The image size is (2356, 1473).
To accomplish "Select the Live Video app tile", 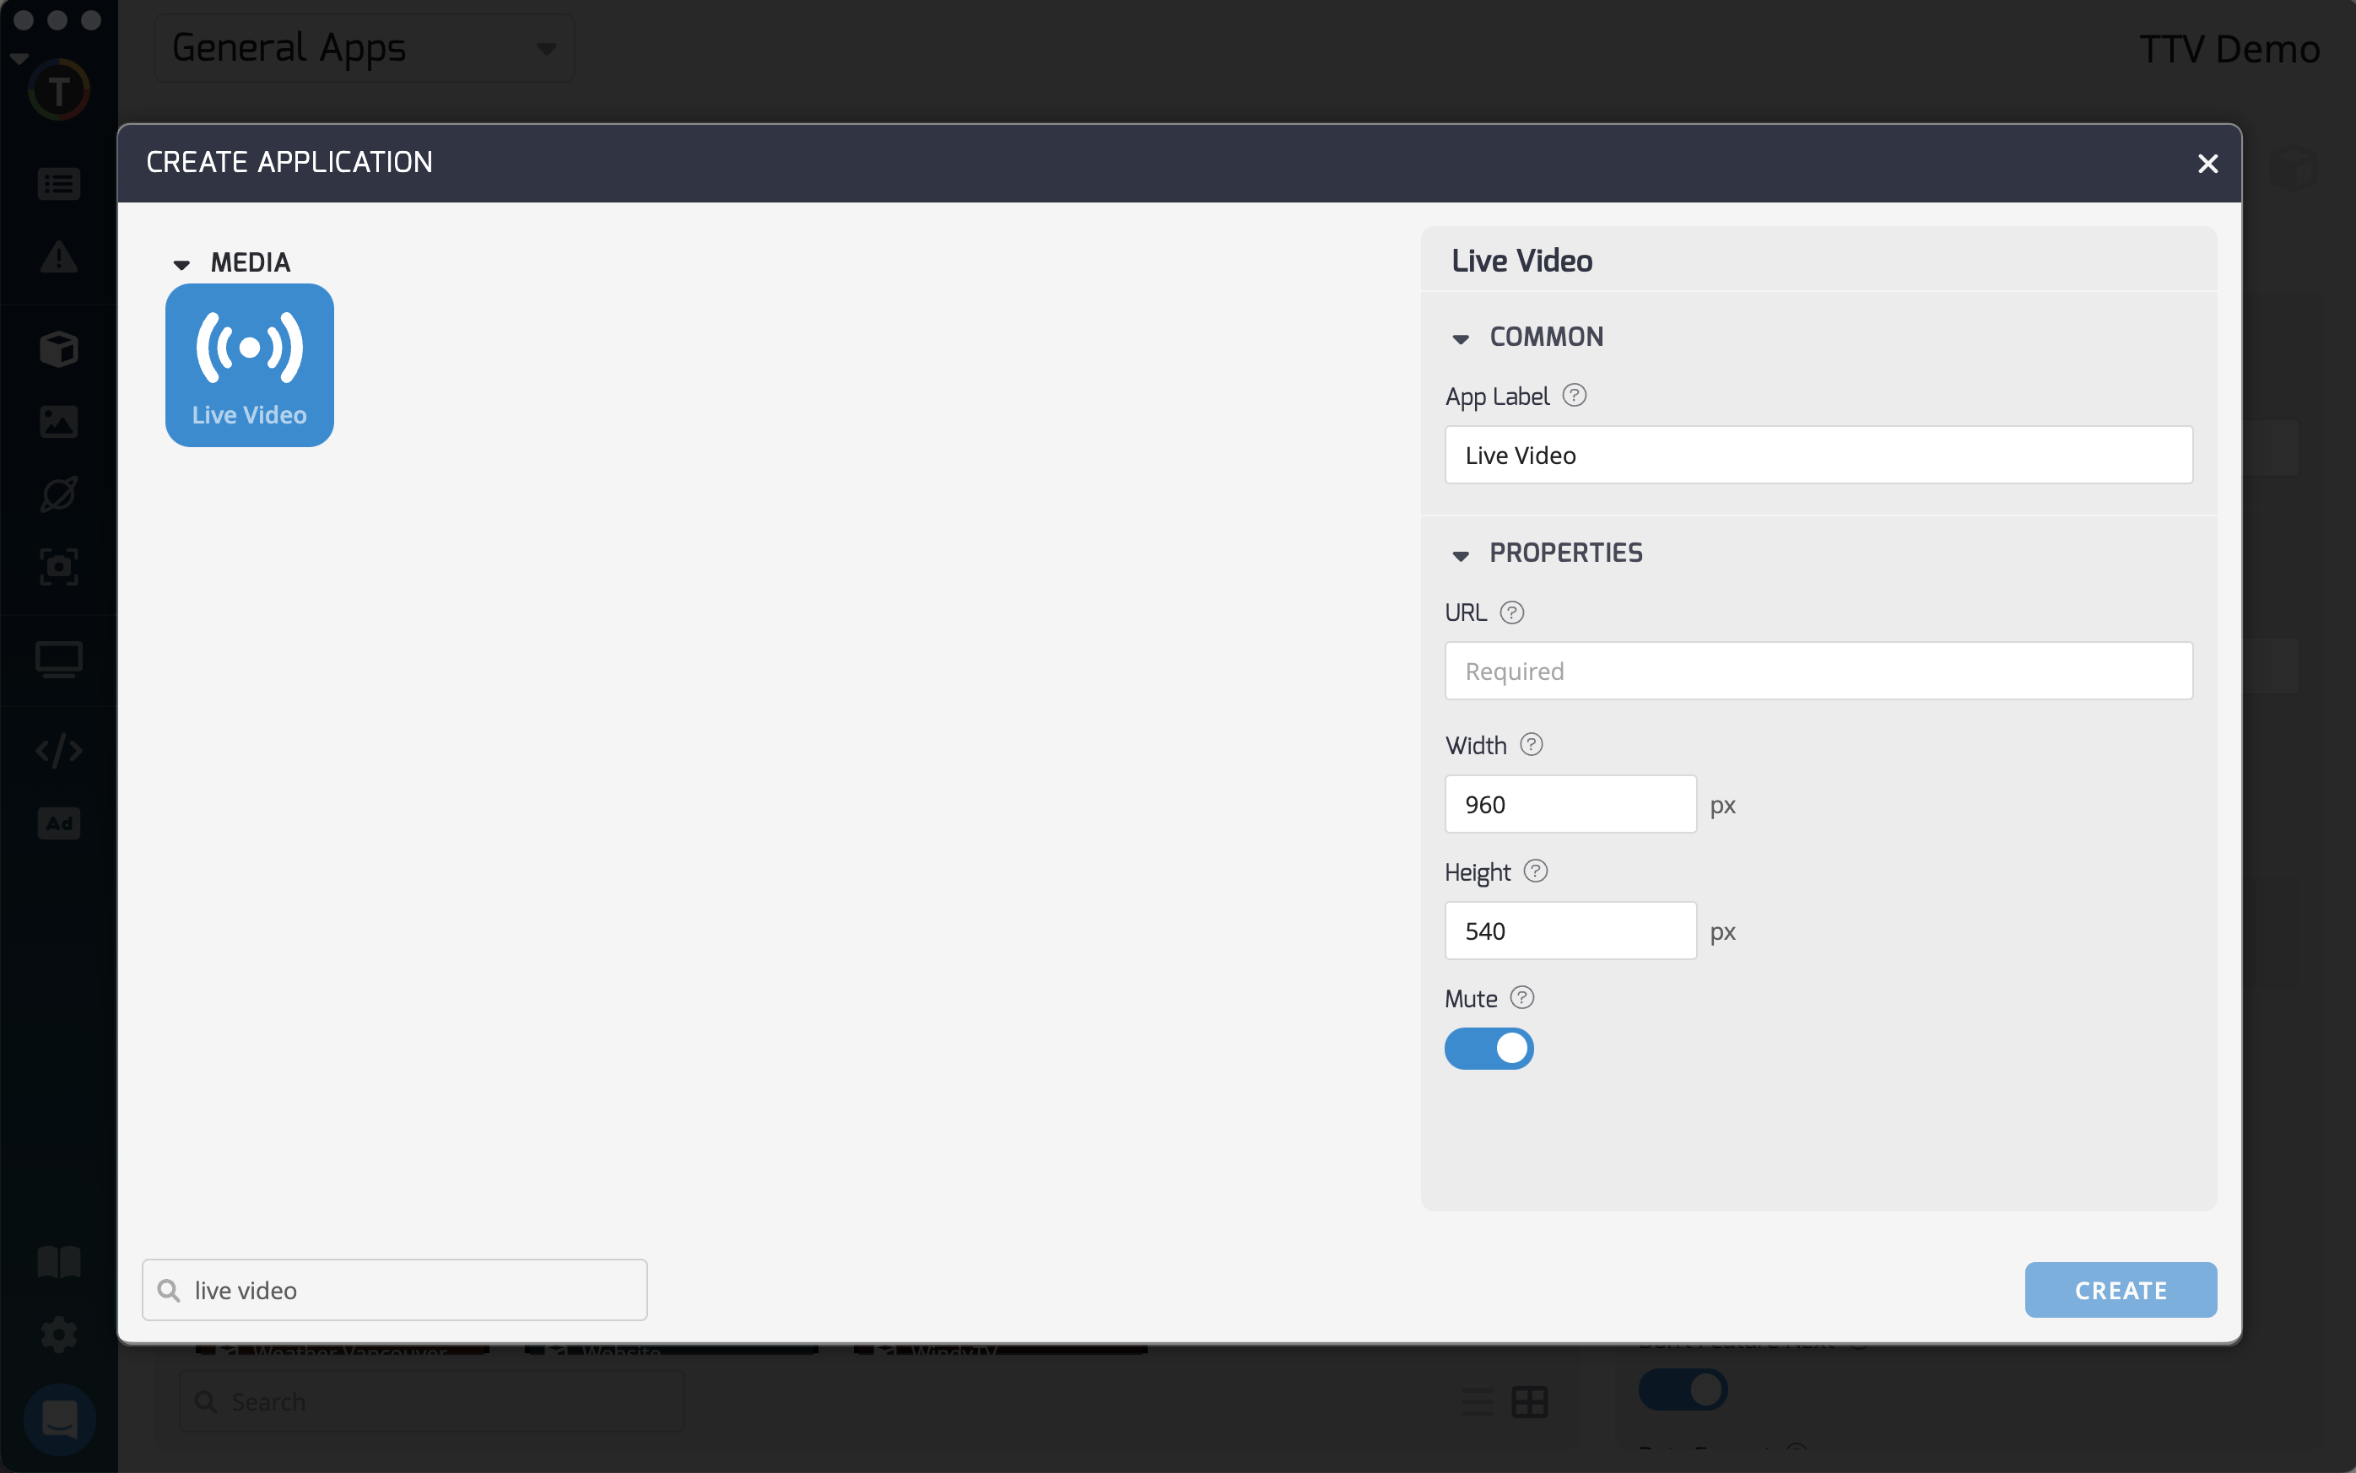I will pos(250,364).
